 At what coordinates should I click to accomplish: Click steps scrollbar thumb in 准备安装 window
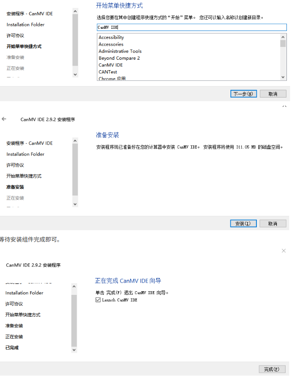tap(75, 170)
